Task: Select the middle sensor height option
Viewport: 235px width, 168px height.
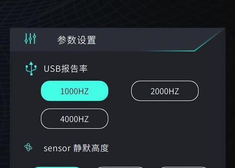Action: 120,168
